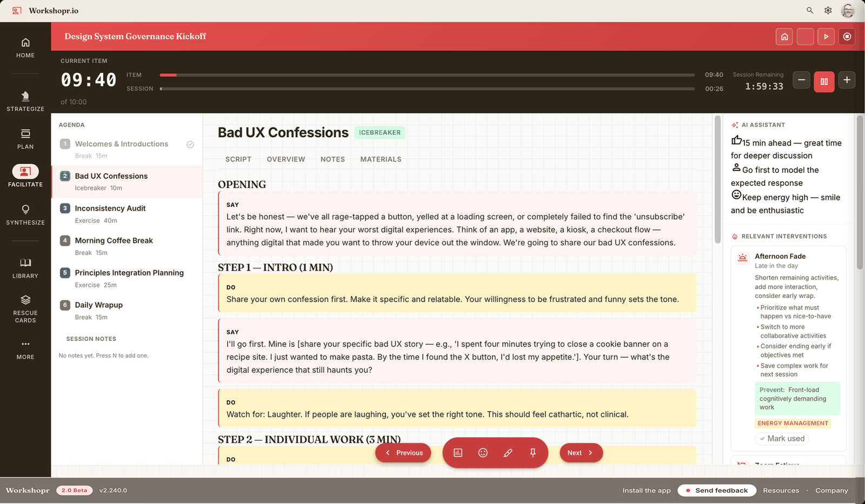Viewport: 865px width, 504px height.
Task: Open the user profile avatar
Action: 848,10
